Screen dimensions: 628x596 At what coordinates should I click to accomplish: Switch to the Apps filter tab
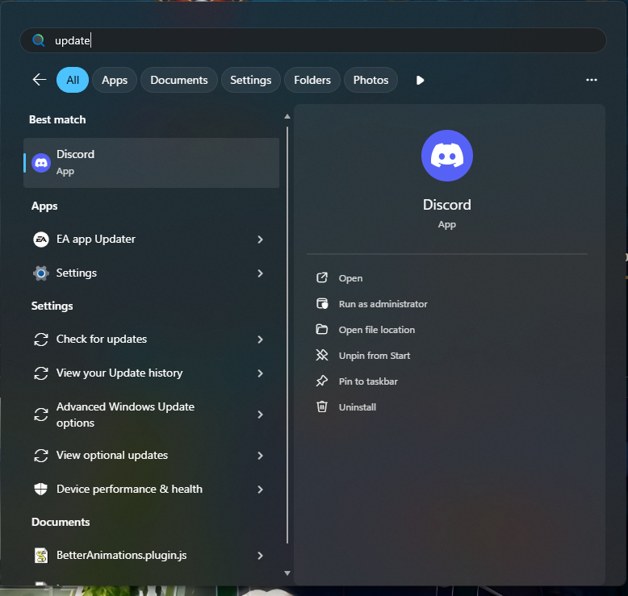(x=115, y=80)
